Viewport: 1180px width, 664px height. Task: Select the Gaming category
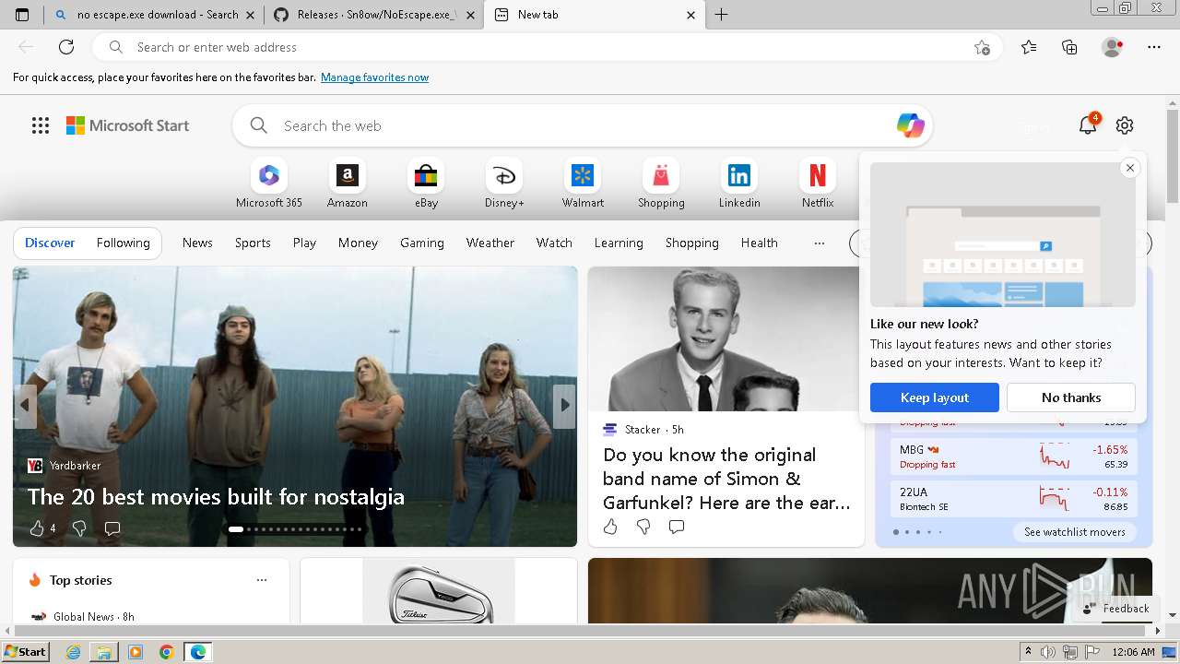click(422, 243)
